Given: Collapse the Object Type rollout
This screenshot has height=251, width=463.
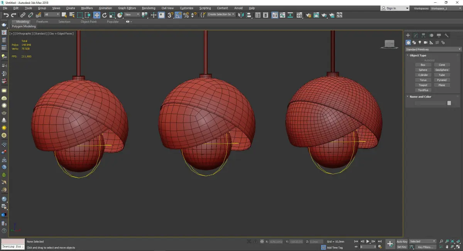Looking at the screenshot, I should [418, 56].
